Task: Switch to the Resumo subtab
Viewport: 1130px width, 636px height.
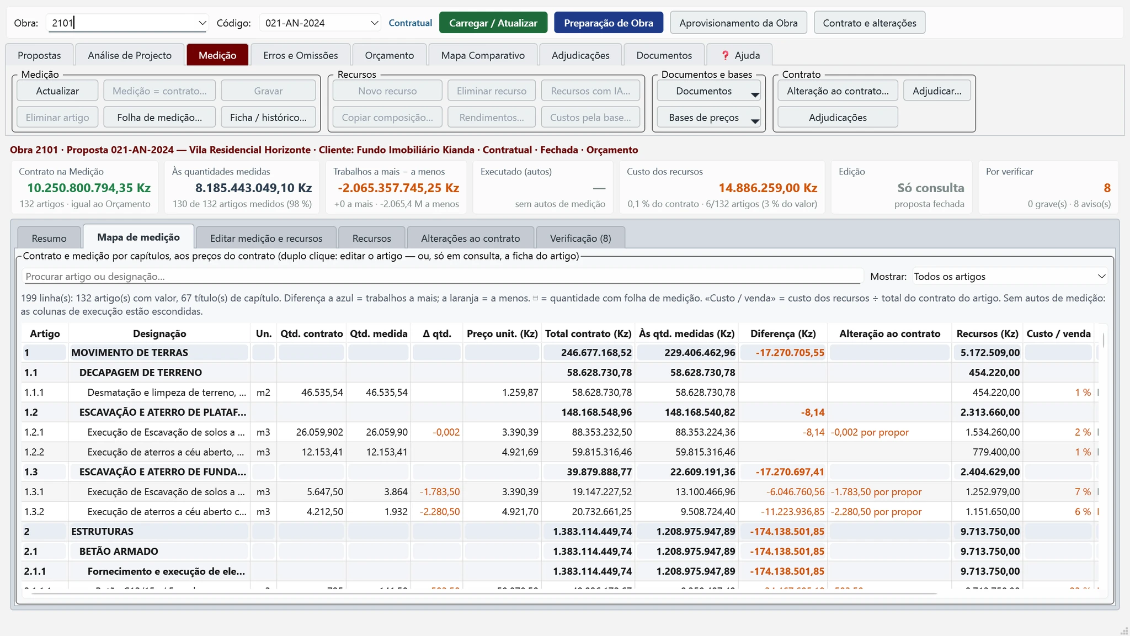Action: tap(49, 238)
